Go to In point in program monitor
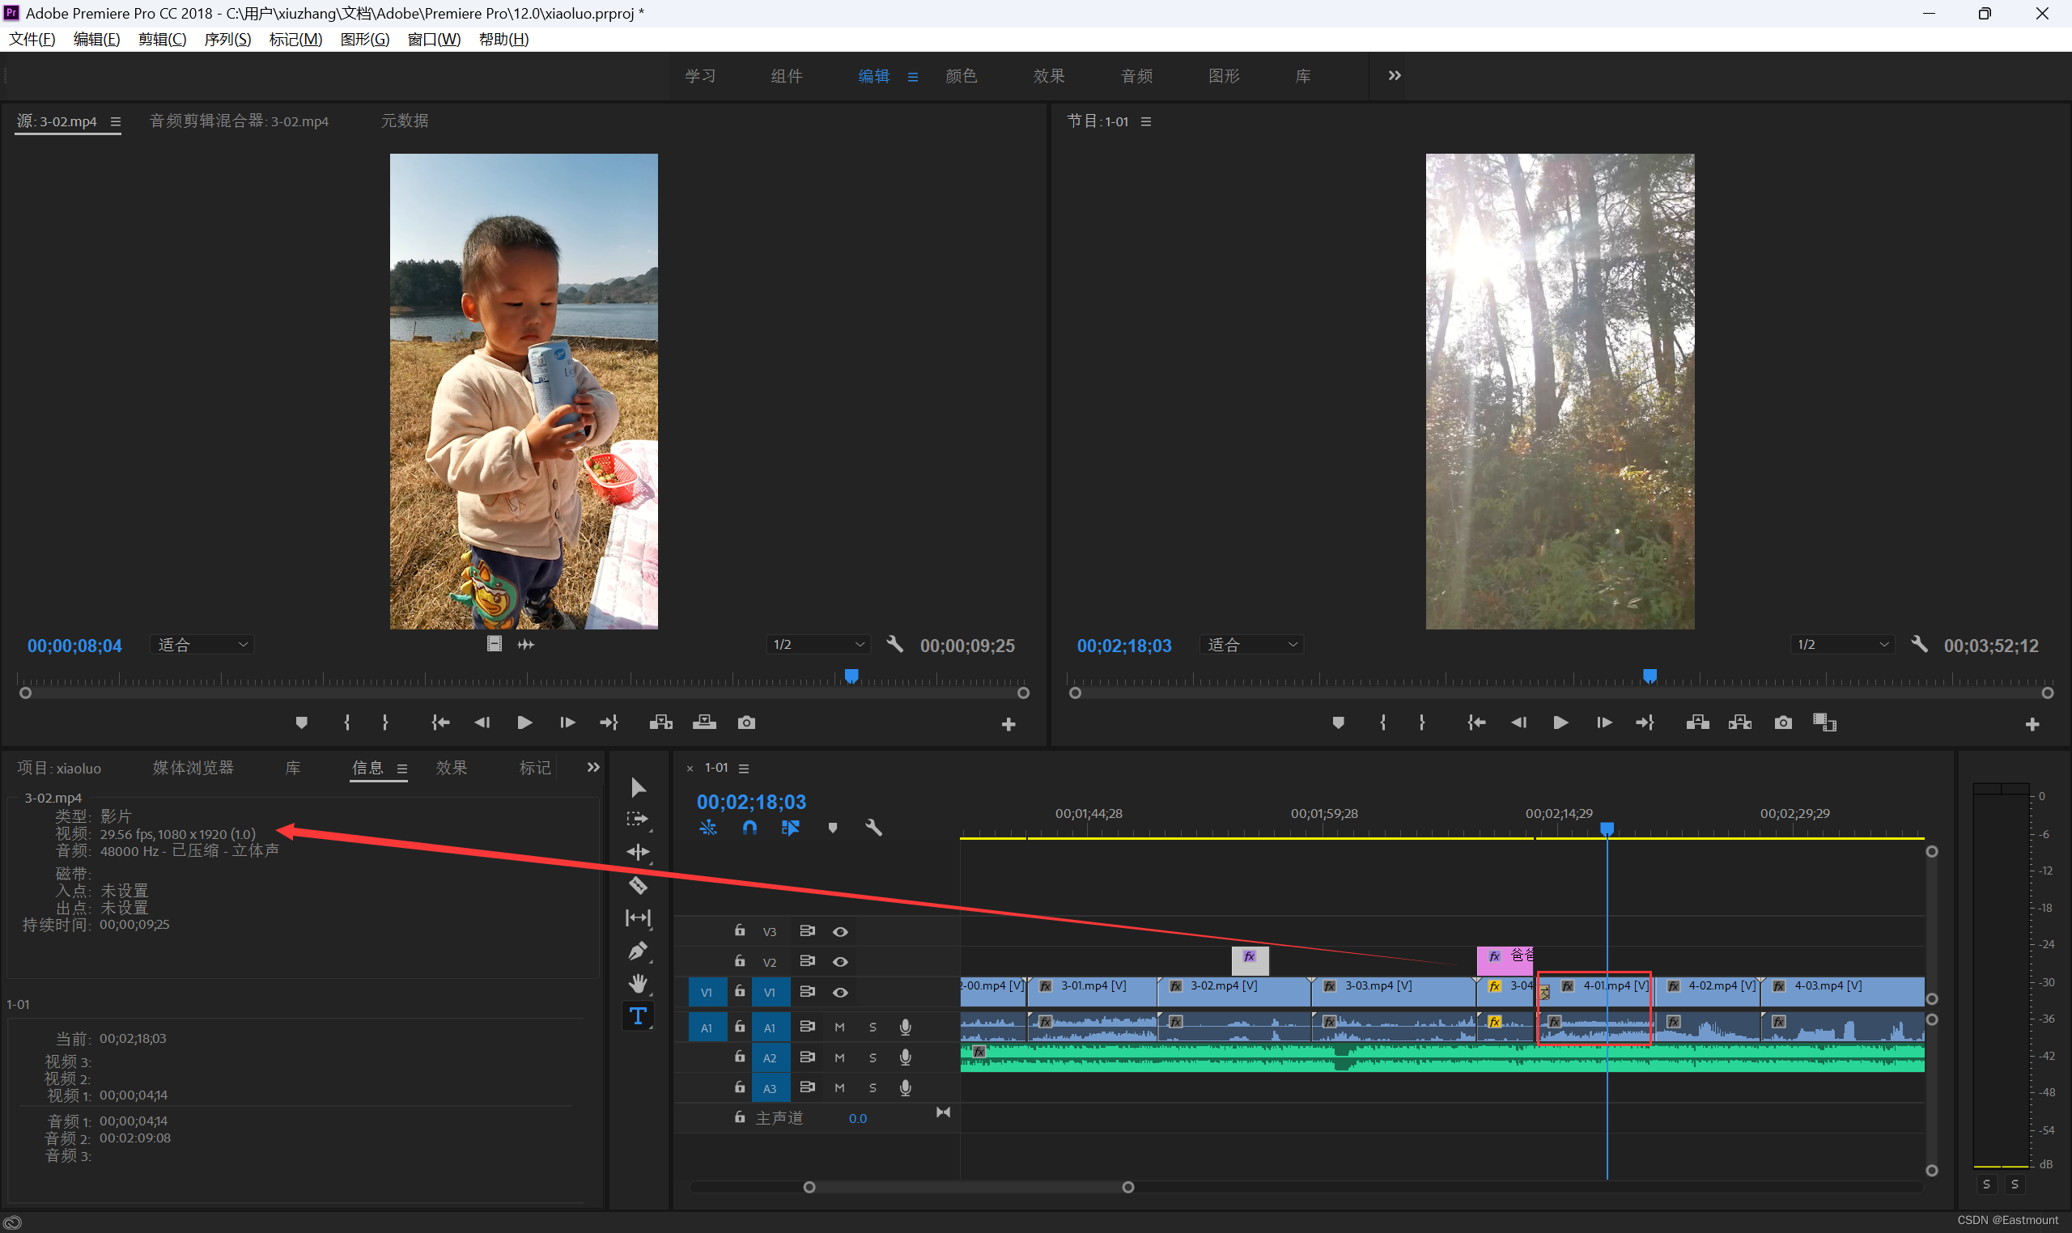This screenshot has width=2072, height=1233. click(x=1476, y=722)
